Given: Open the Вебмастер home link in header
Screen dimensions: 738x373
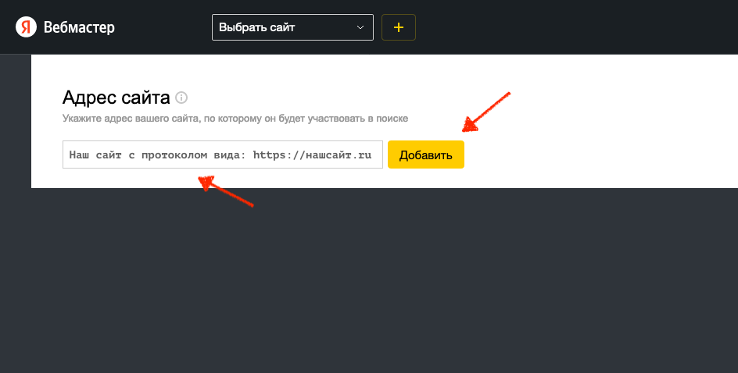Looking at the screenshot, I should [x=79, y=27].
